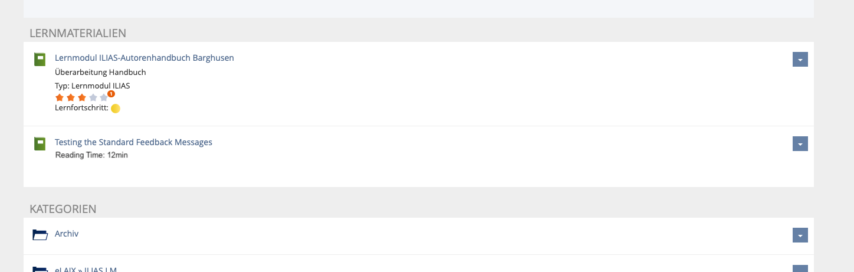Open the Archiv category actions dropdown
This screenshot has width=854, height=272.
click(x=800, y=235)
